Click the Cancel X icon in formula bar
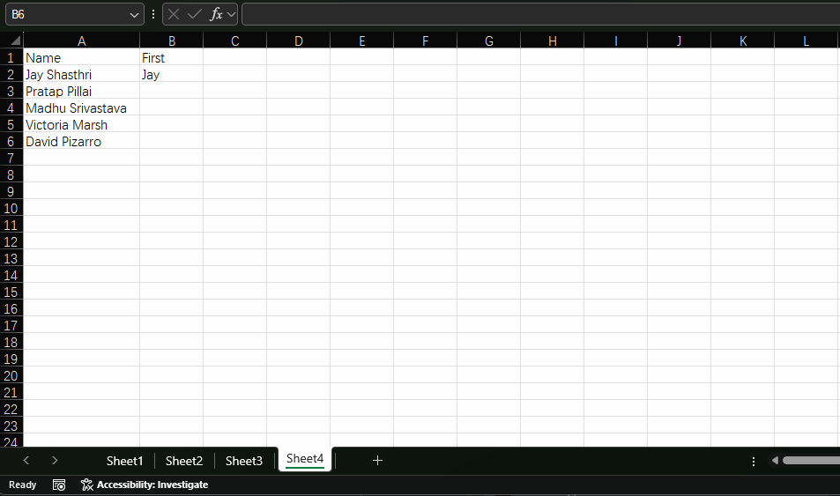 tap(174, 14)
